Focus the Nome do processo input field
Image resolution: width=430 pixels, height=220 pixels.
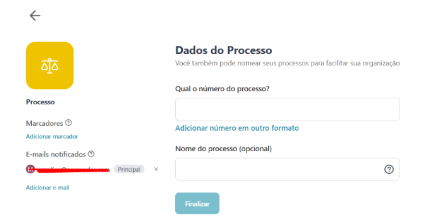(x=288, y=169)
